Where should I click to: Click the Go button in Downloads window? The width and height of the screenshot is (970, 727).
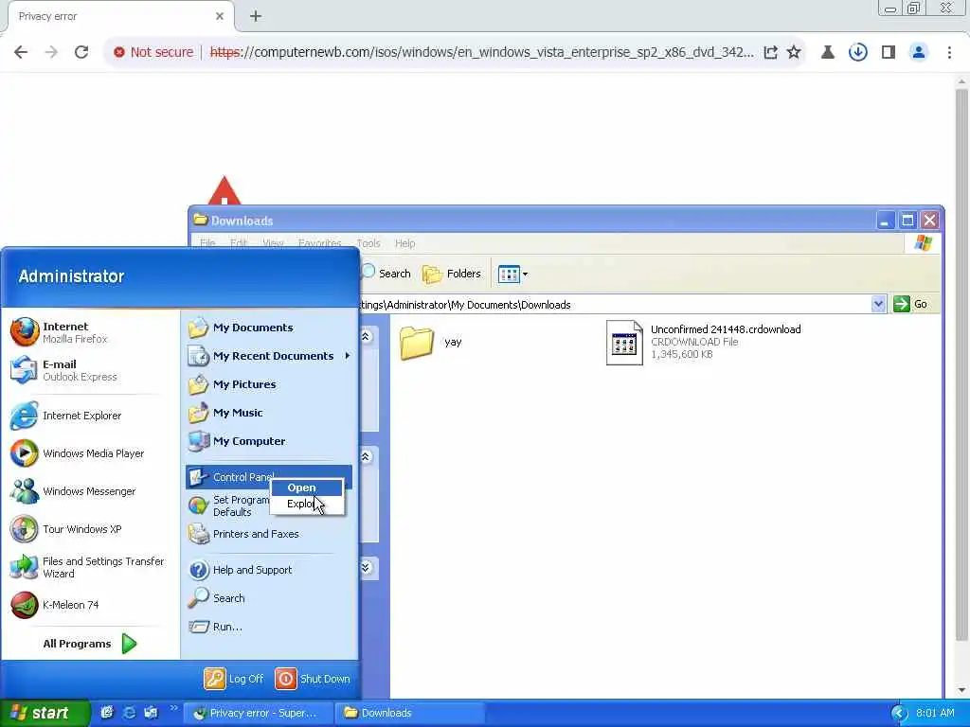(x=910, y=304)
